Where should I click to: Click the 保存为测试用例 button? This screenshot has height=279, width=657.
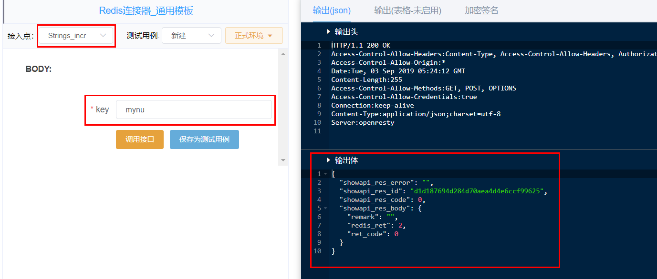click(x=204, y=139)
